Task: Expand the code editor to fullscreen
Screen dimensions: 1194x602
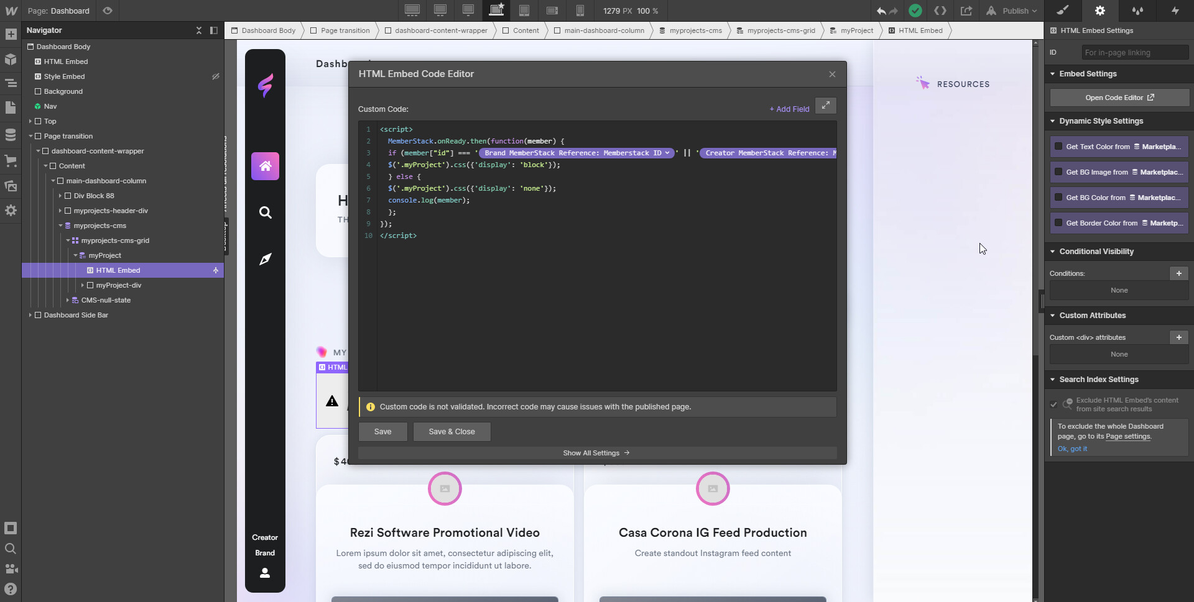Action: pyautogui.click(x=825, y=106)
